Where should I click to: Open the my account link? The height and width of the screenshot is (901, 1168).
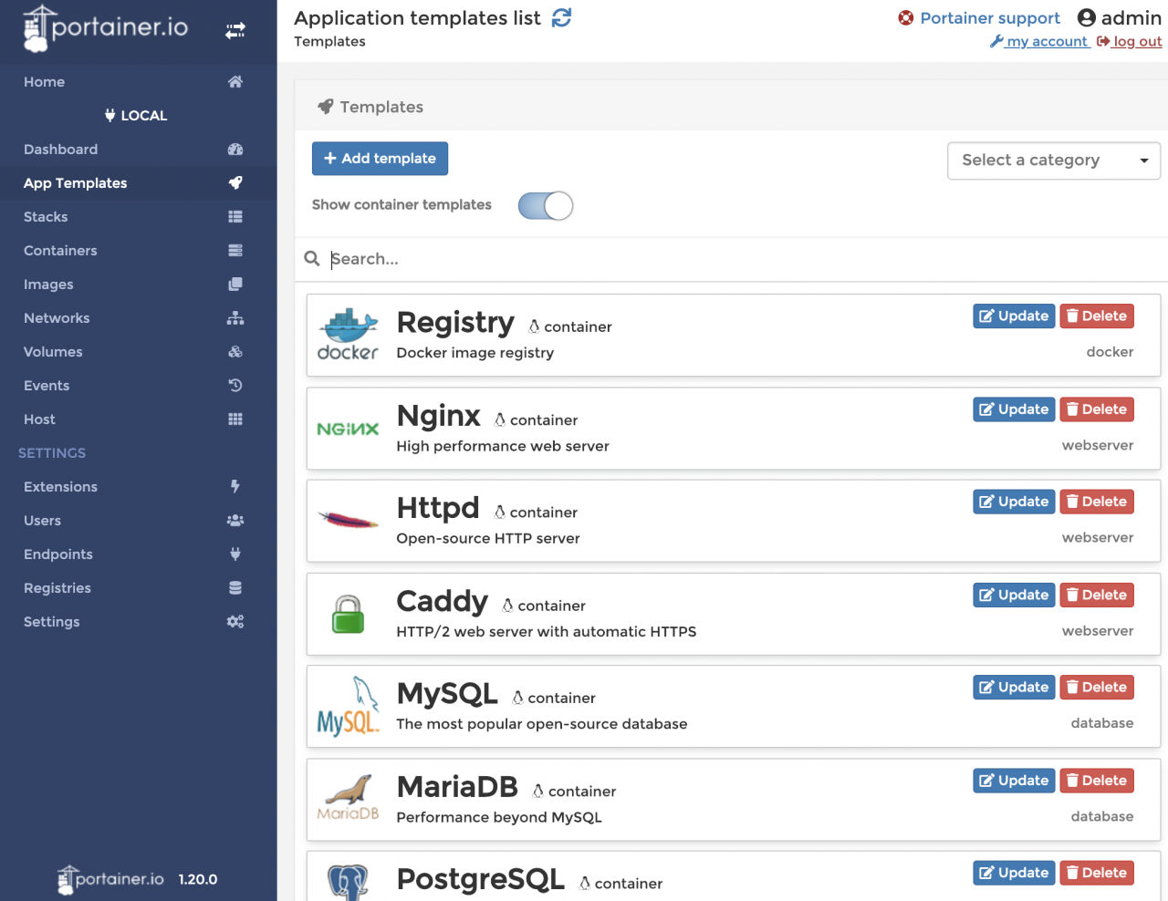pyautogui.click(x=1039, y=41)
